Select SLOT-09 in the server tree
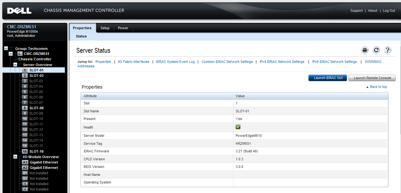 tap(36, 113)
